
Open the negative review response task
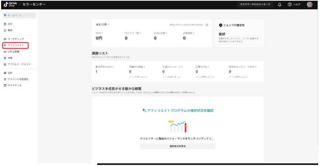(x=242, y=67)
